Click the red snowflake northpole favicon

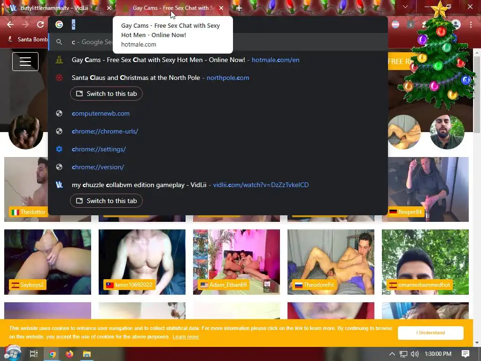coord(59,78)
